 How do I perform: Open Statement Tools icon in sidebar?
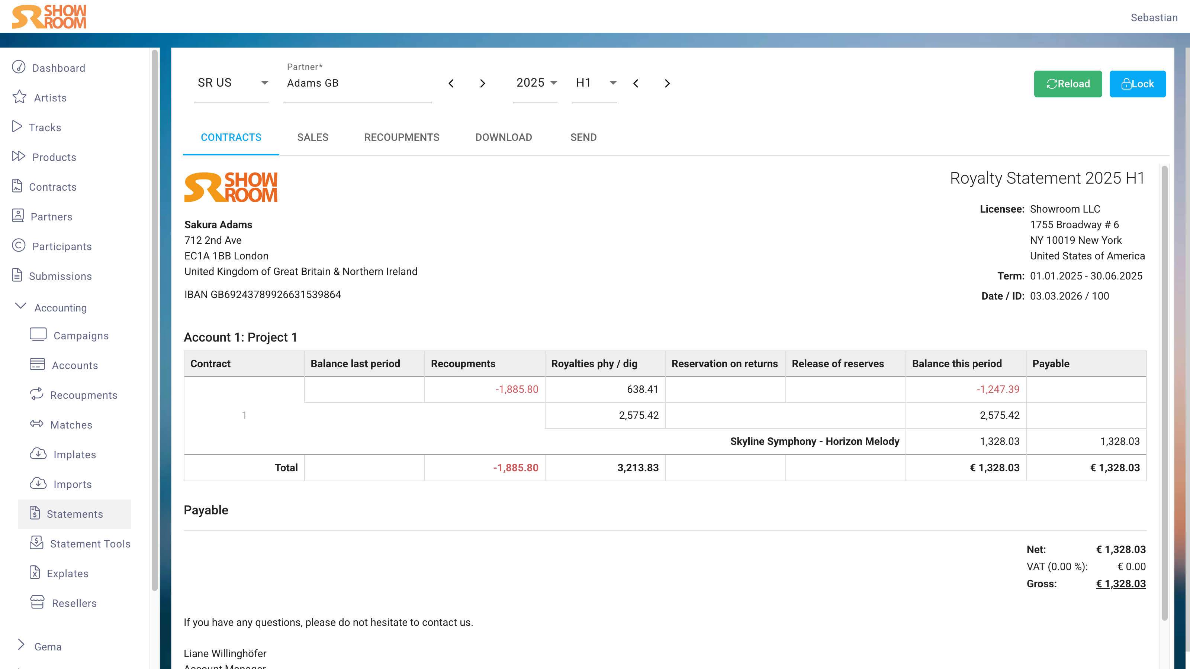click(36, 543)
